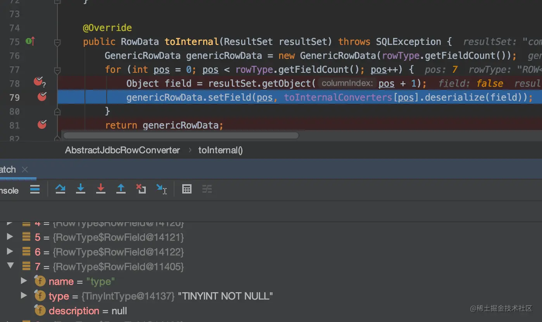Screen dimensions: 542x322
Task: Collapse the for loop fold marker
Action: pyautogui.click(x=57, y=70)
